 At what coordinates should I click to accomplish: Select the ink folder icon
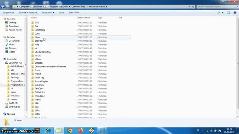(x=32, y=48)
